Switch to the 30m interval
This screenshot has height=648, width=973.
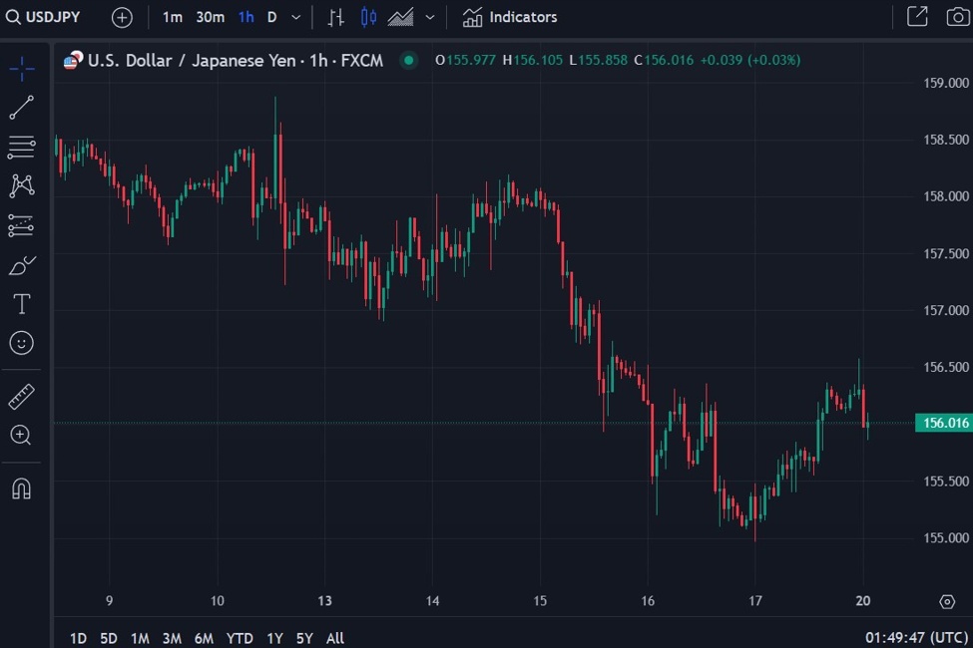[209, 17]
